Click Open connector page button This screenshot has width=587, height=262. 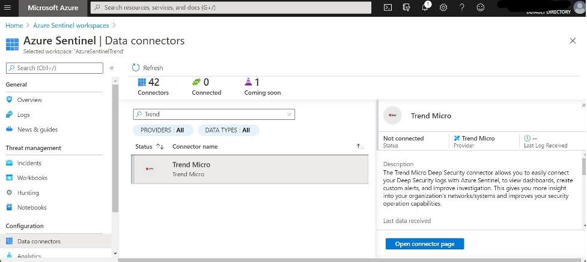(425, 243)
